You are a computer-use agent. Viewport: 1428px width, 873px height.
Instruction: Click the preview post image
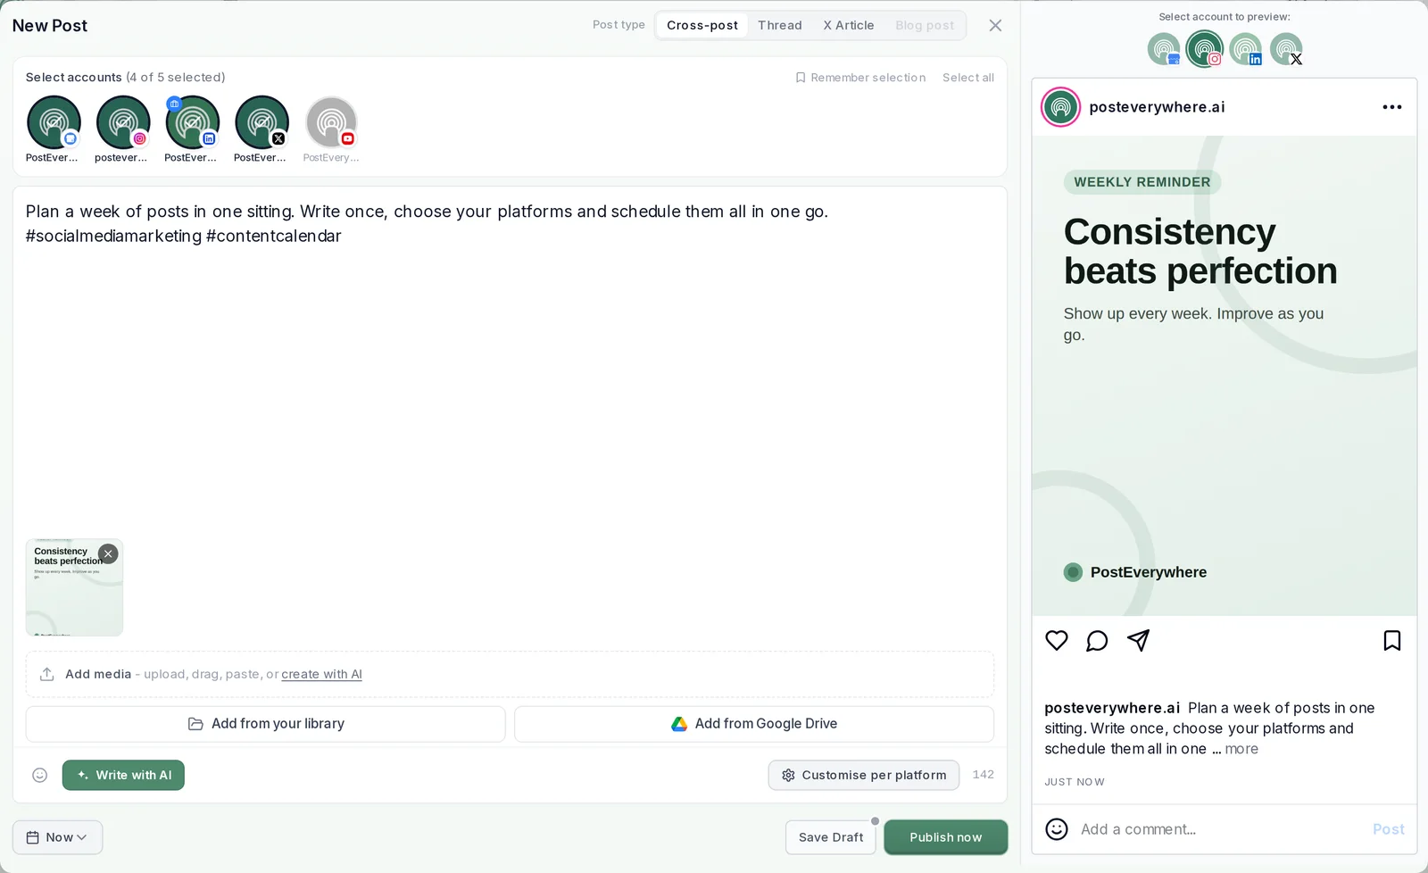coord(1225,376)
